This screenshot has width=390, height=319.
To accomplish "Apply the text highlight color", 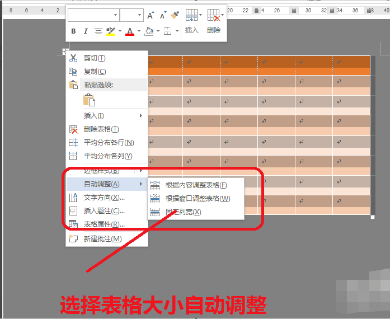I will (111, 31).
